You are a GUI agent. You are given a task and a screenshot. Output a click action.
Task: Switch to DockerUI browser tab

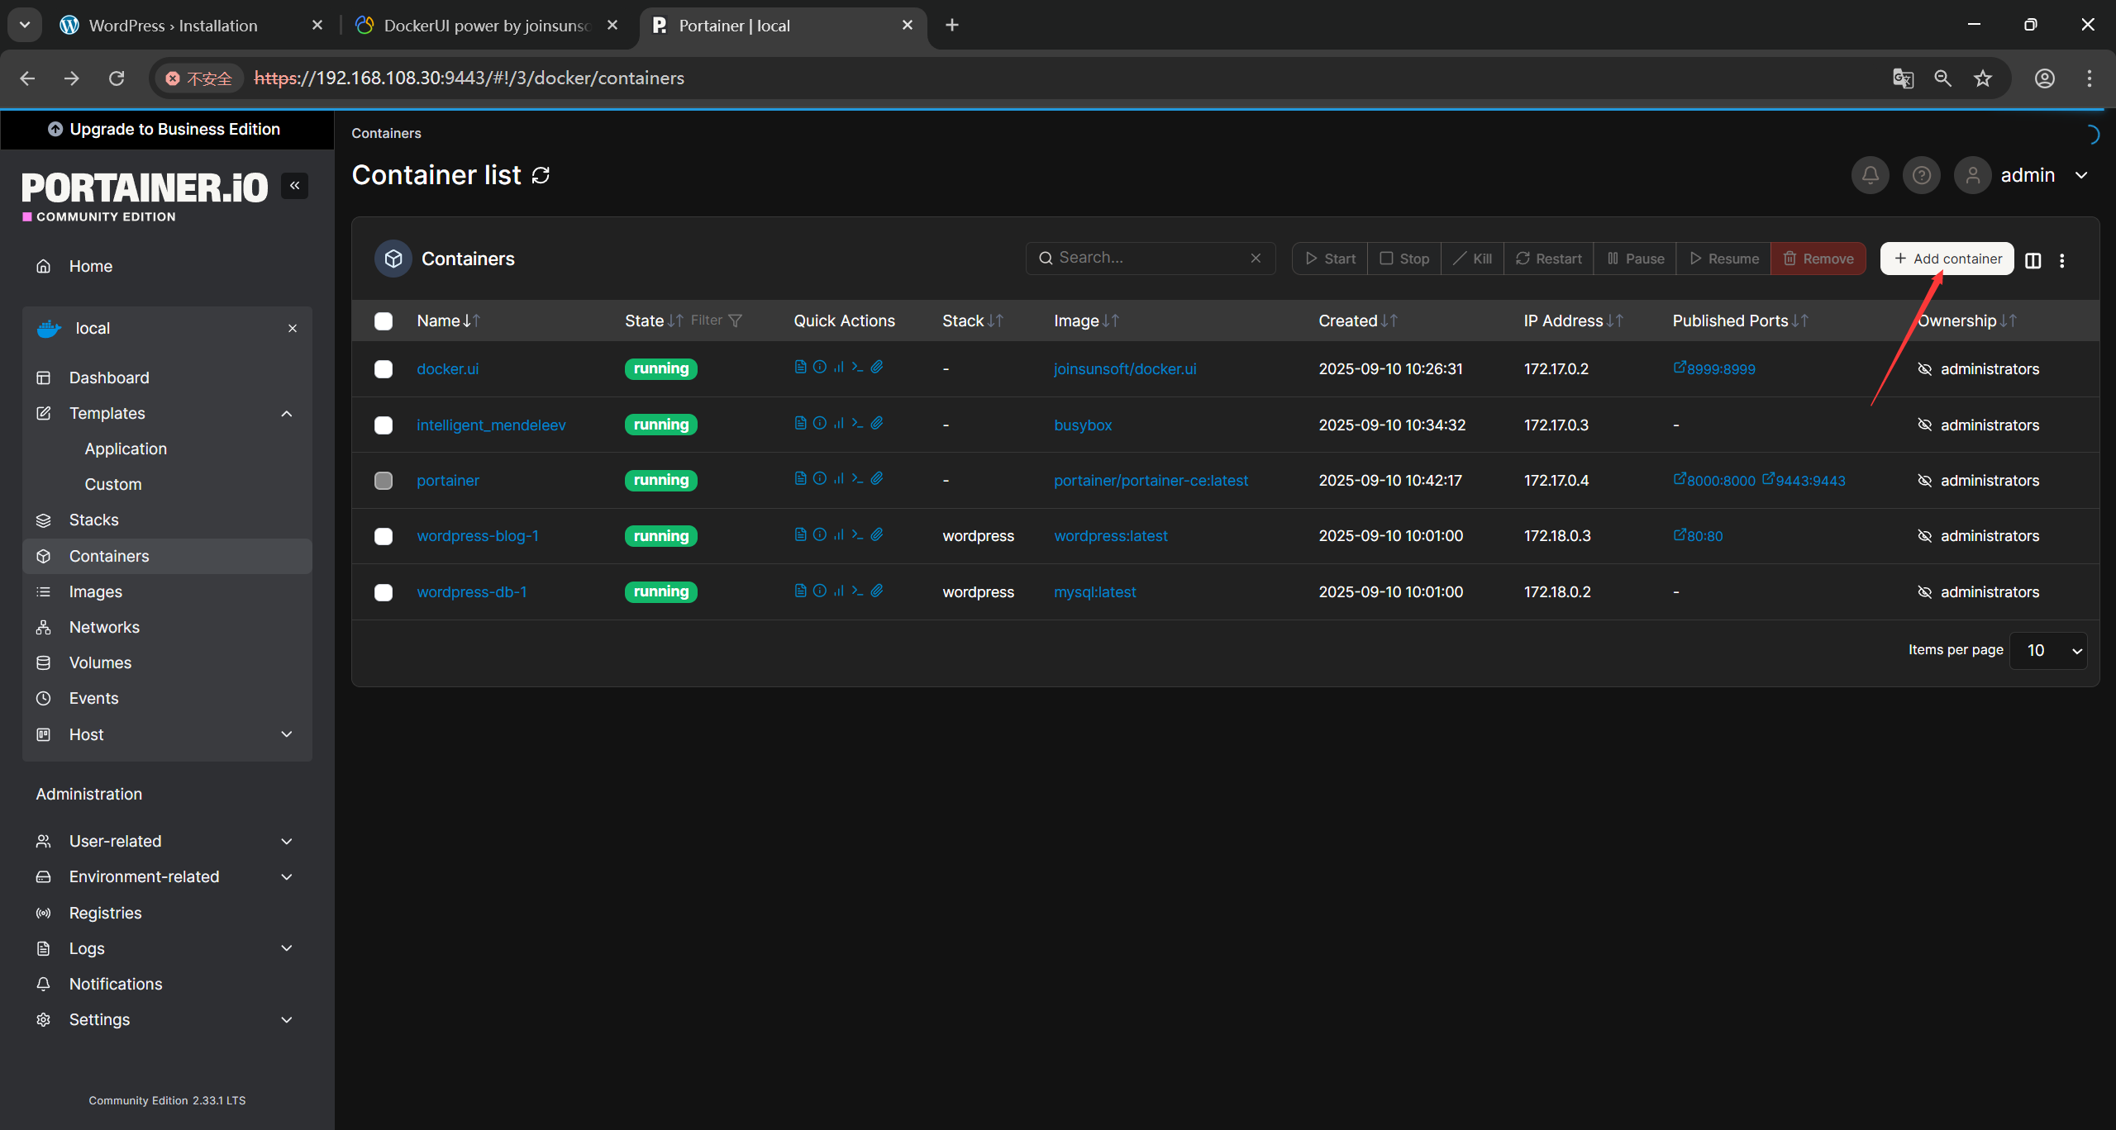[x=488, y=26]
